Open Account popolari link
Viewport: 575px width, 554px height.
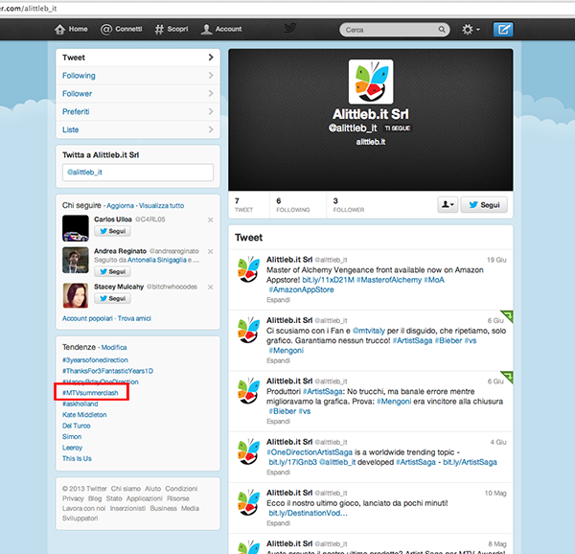point(87,318)
